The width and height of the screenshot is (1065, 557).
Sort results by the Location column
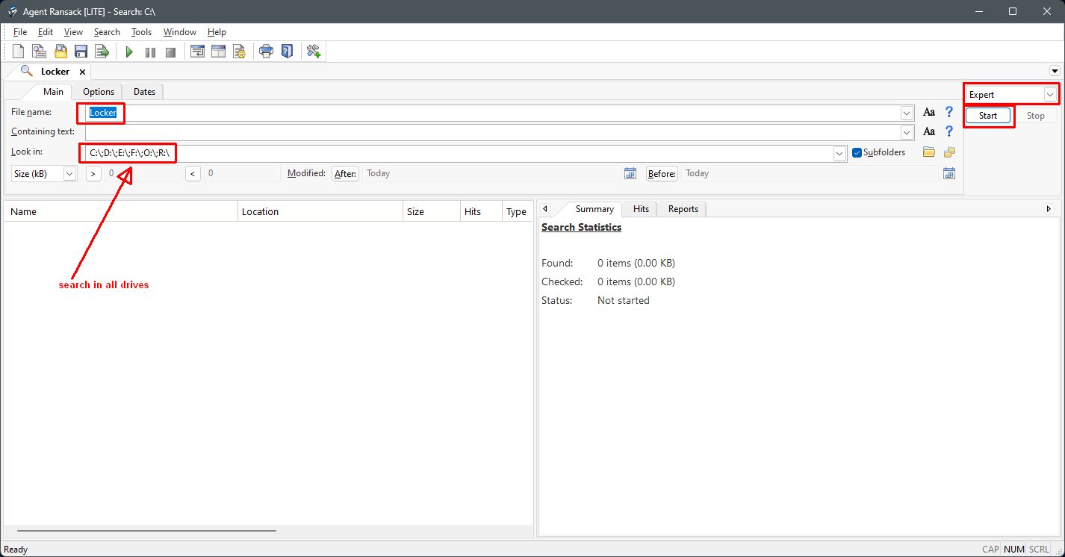(x=320, y=211)
